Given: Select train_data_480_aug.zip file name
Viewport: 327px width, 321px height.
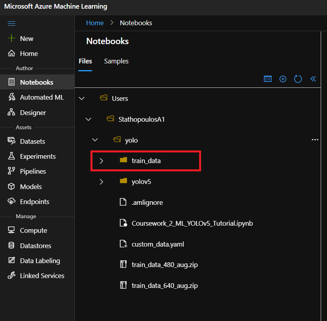Looking at the screenshot, I should click(165, 265).
